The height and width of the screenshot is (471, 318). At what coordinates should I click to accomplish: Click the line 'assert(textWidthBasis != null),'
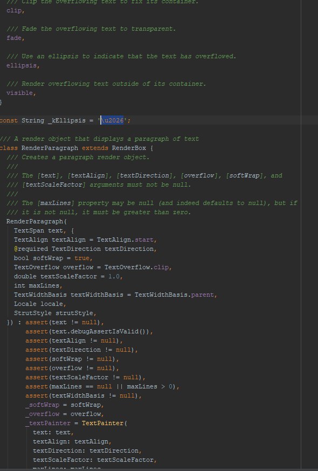click(x=84, y=395)
